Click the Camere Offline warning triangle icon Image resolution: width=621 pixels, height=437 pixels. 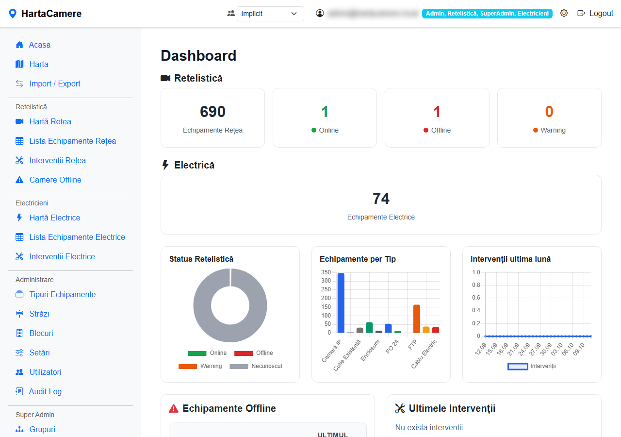coord(19,180)
